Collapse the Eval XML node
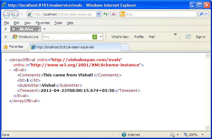 pyautogui.click(x=10, y=70)
